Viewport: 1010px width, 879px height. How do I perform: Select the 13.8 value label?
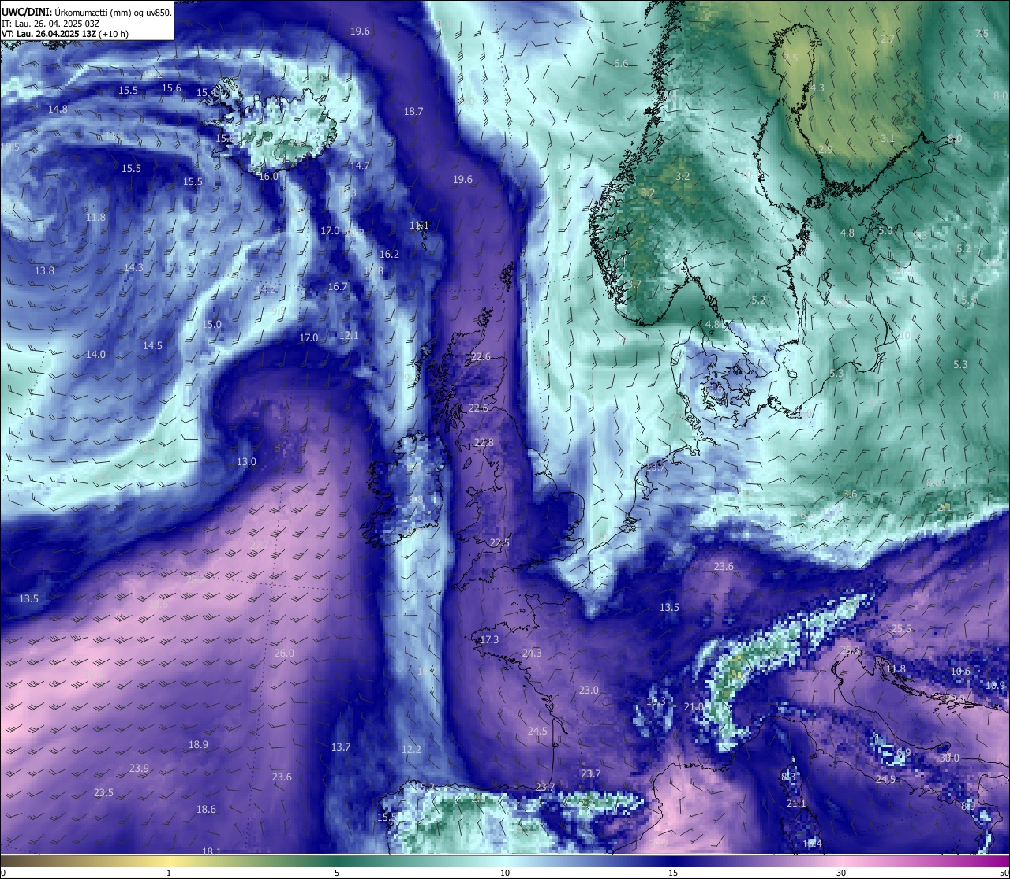(44, 271)
